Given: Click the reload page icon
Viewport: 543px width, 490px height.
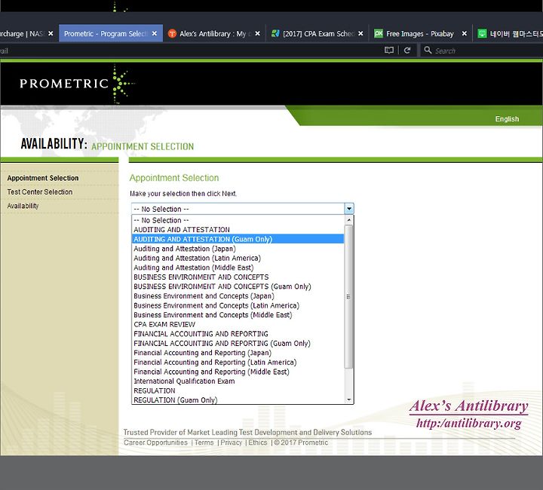Looking at the screenshot, I should [407, 51].
